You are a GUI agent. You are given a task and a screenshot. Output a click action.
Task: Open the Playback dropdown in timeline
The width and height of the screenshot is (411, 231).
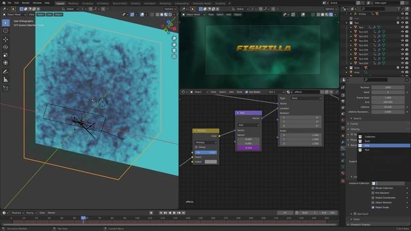coord(17,213)
